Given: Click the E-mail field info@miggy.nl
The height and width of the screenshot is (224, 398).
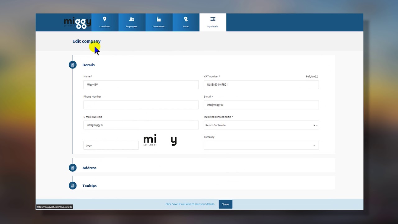Looking at the screenshot, I should [261, 105].
